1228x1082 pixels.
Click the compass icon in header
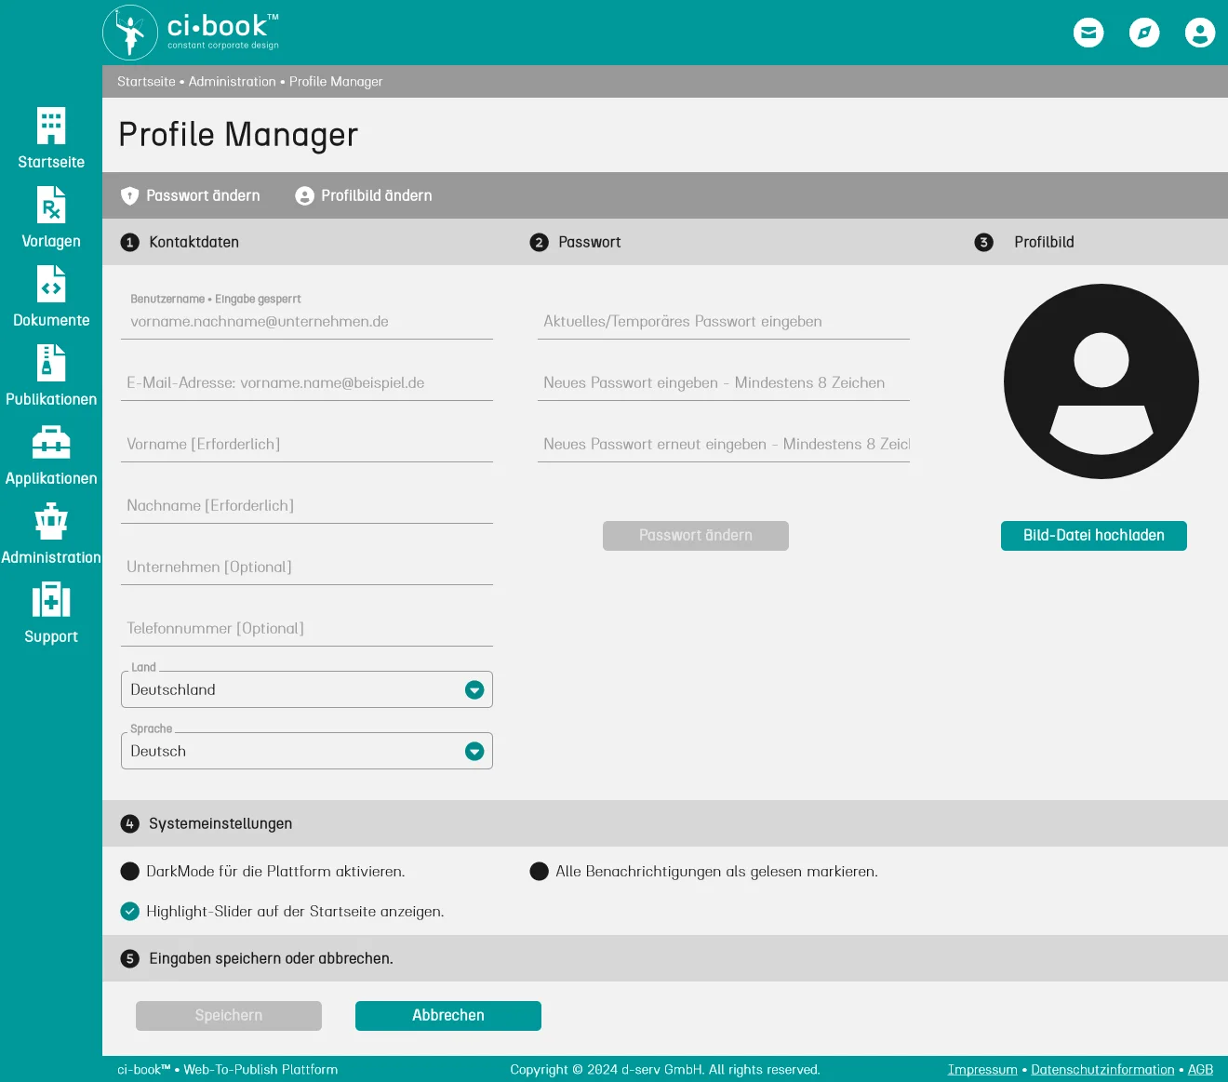[x=1144, y=33]
